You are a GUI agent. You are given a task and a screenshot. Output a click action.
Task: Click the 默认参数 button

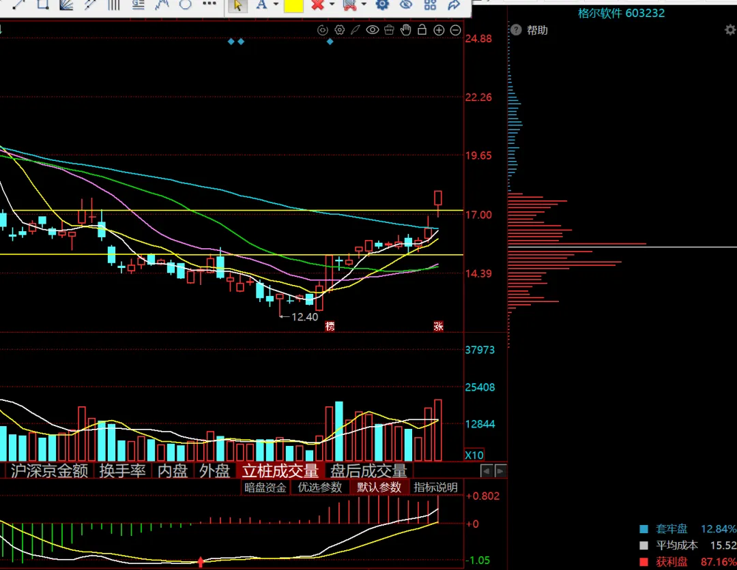[x=379, y=487]
